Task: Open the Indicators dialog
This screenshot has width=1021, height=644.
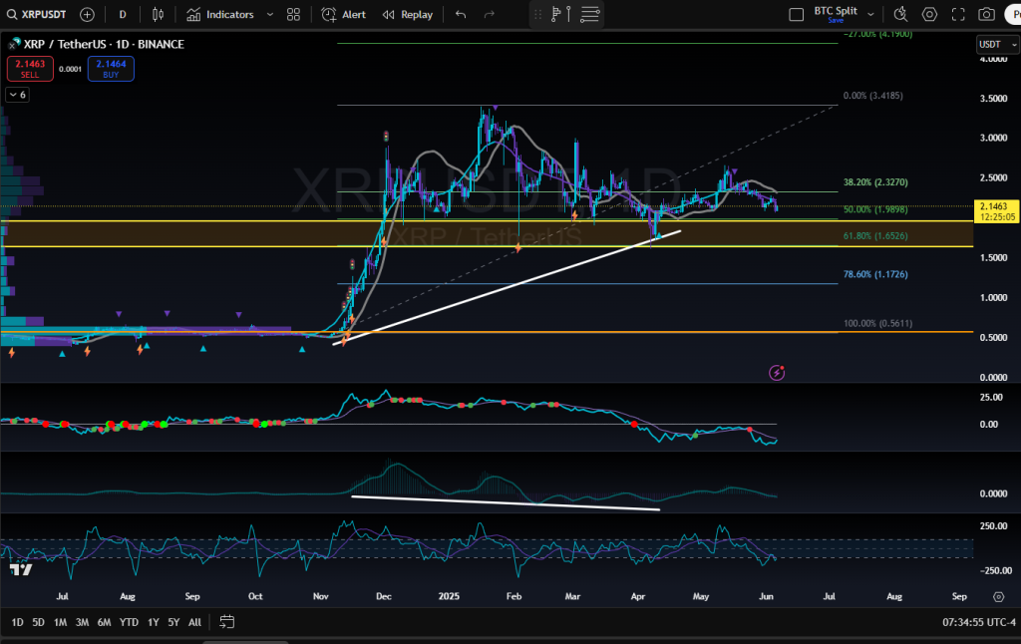Action: pyautogui.click(x=220, y=14)
